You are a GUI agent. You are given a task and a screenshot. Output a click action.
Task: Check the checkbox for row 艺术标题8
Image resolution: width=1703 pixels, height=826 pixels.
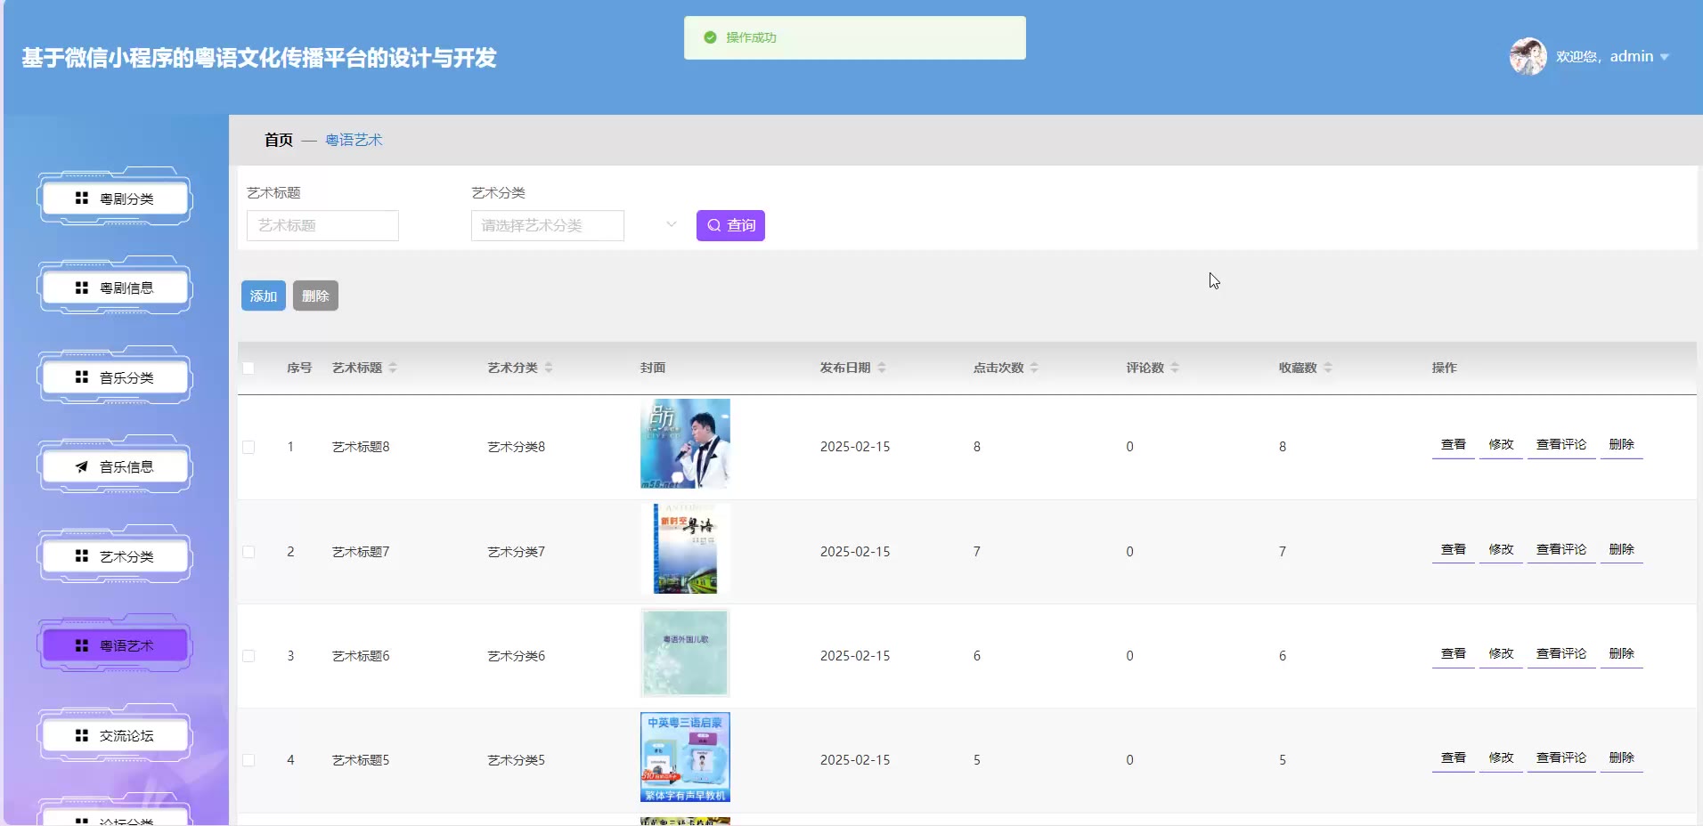tap(249, 447)
